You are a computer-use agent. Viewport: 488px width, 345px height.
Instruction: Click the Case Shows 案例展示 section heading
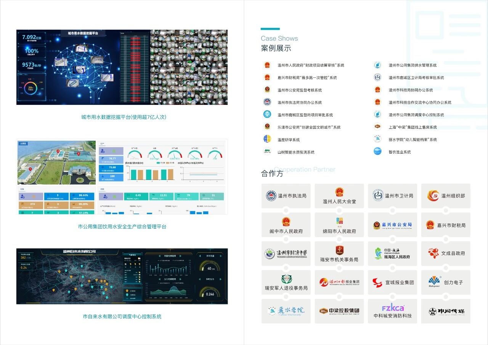279,44
